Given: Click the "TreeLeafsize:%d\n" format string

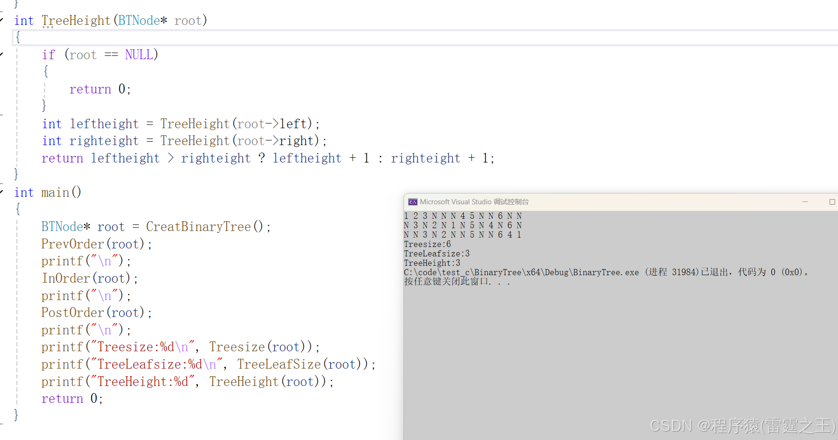Looking at the screenshot, I should 157,364.
